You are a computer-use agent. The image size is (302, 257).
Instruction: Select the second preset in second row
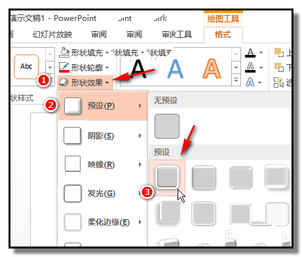[x=204, y=213]
